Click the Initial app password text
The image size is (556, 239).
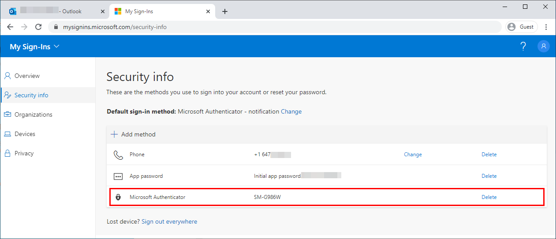pyautogui.click(x=277, y=176)
